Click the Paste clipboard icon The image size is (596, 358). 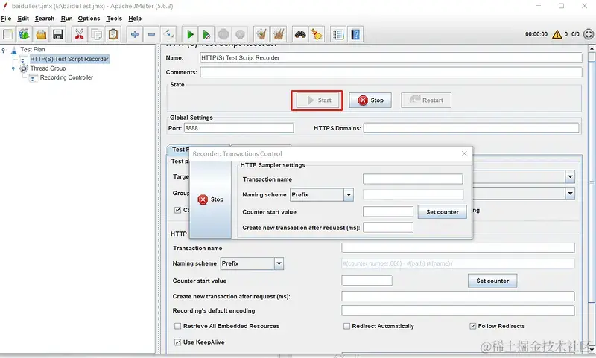(113, 34)
